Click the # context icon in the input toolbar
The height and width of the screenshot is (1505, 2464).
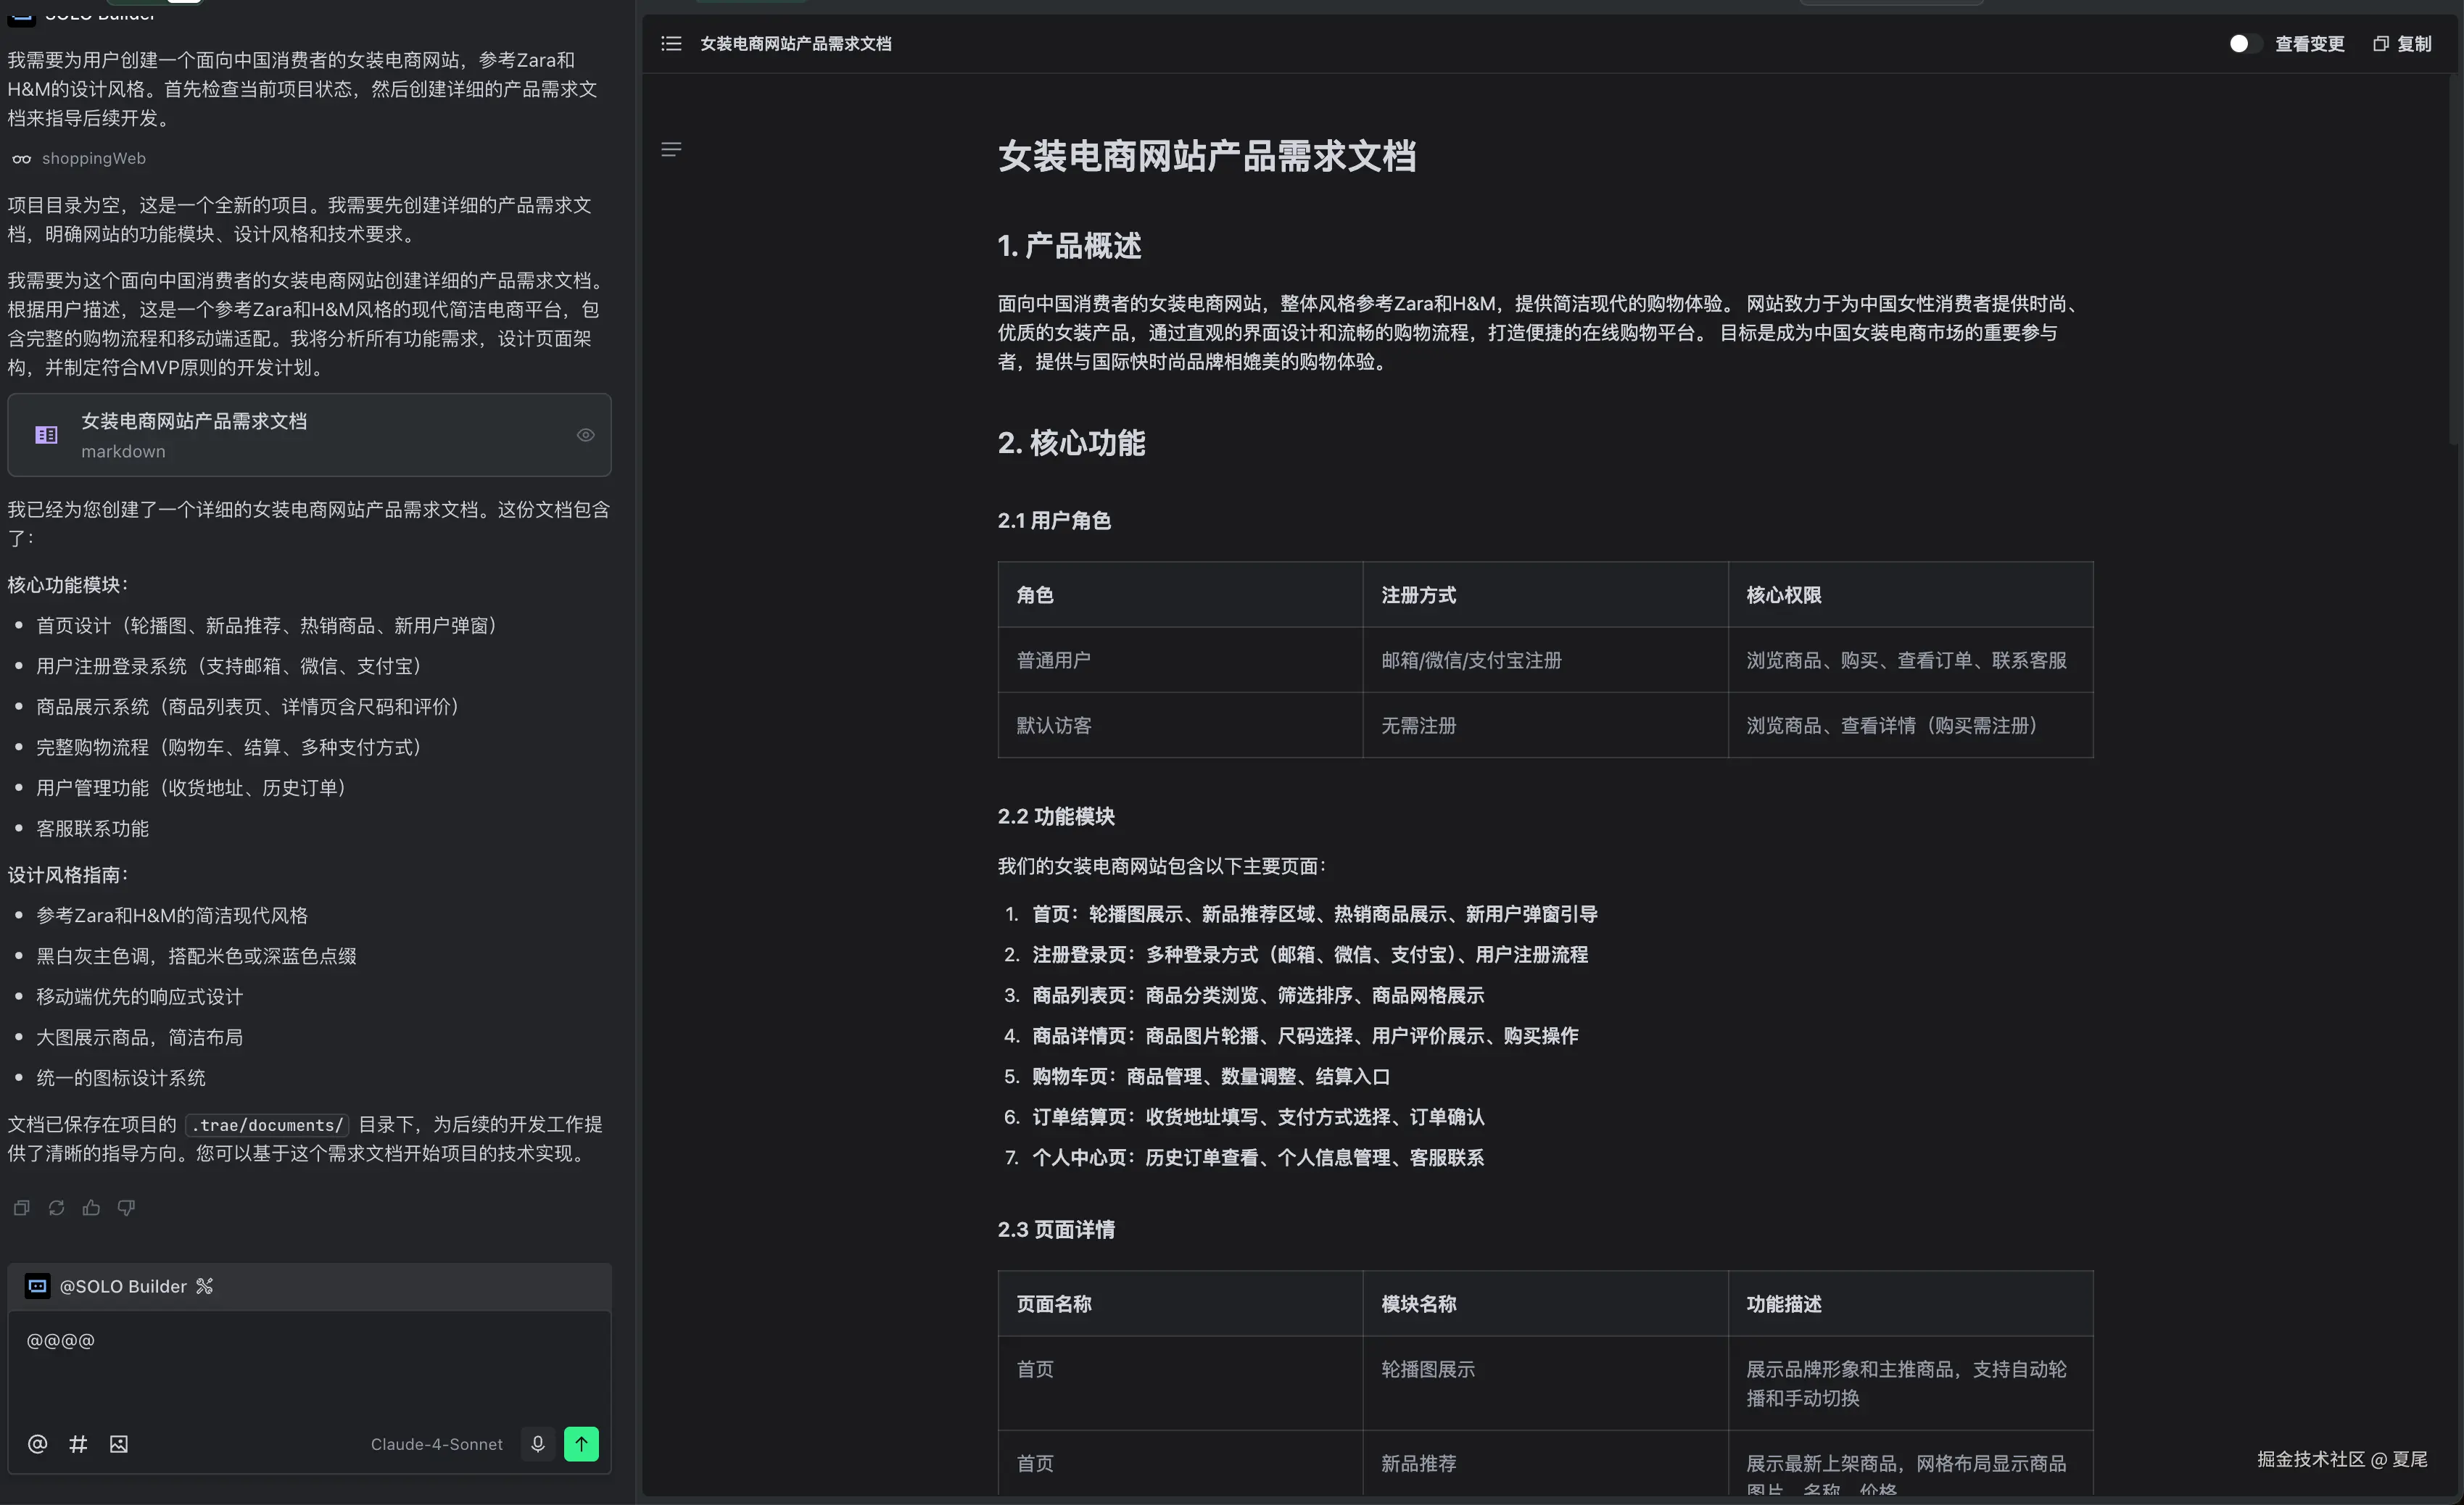(78, 1443)
